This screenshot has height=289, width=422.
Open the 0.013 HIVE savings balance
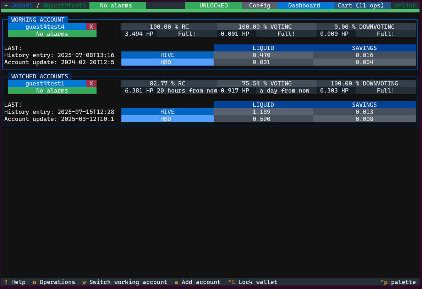click(x=365, y=112)
